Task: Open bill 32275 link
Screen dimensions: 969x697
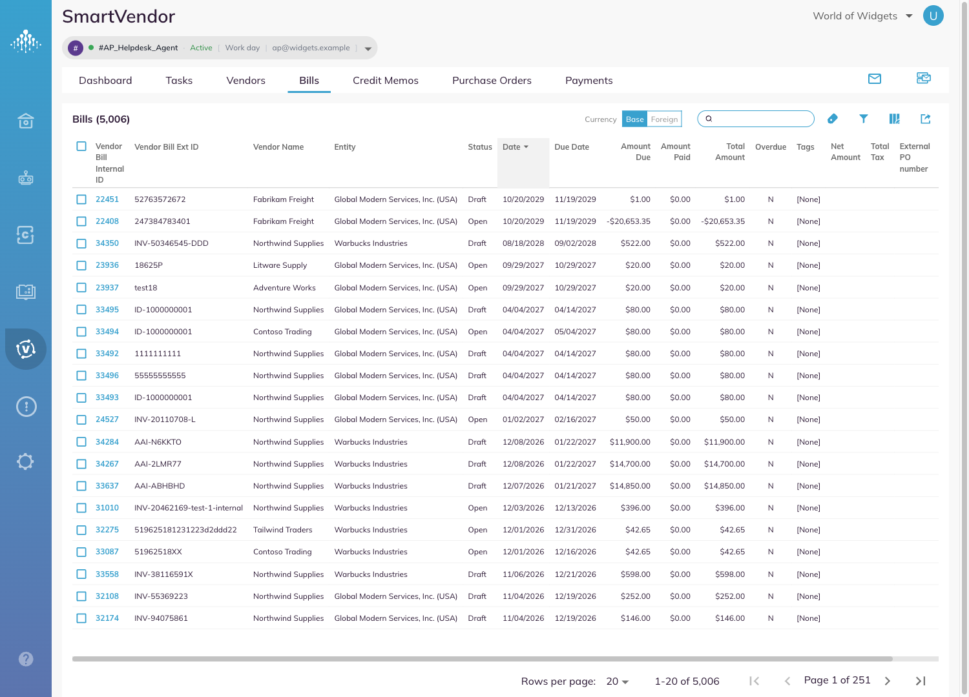Action: pyautogui.click(x=107, y=530)
